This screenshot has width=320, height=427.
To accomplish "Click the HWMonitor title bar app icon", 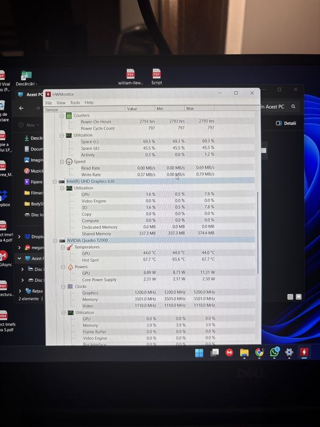I will pos(48,94).
